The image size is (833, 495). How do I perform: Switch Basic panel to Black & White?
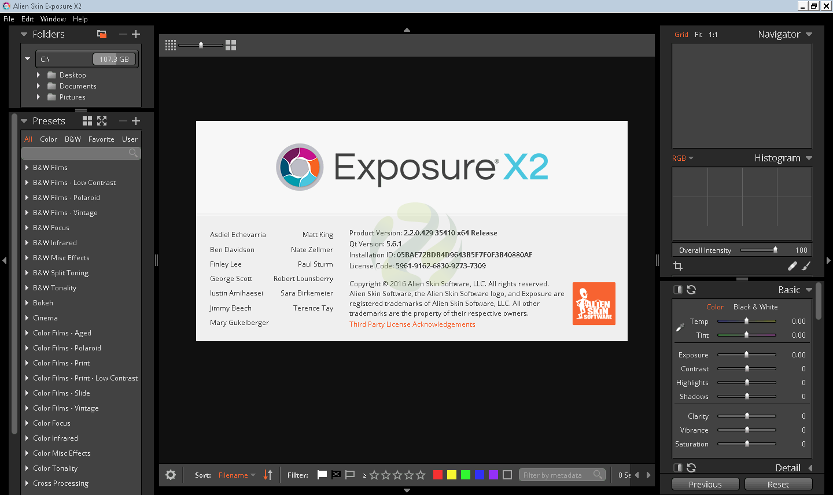coord(755,307)
